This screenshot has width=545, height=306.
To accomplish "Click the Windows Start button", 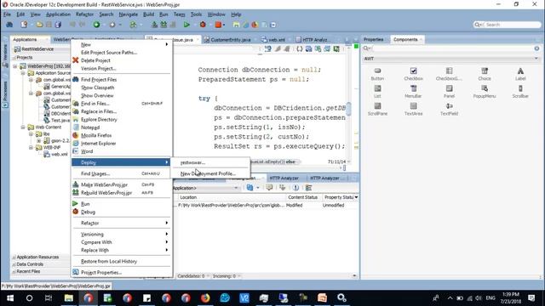I will pos(9,297).
